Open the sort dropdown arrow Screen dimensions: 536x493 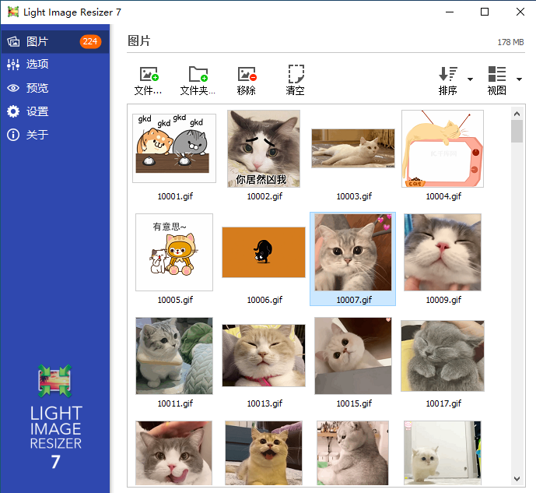tap(471, 79)
